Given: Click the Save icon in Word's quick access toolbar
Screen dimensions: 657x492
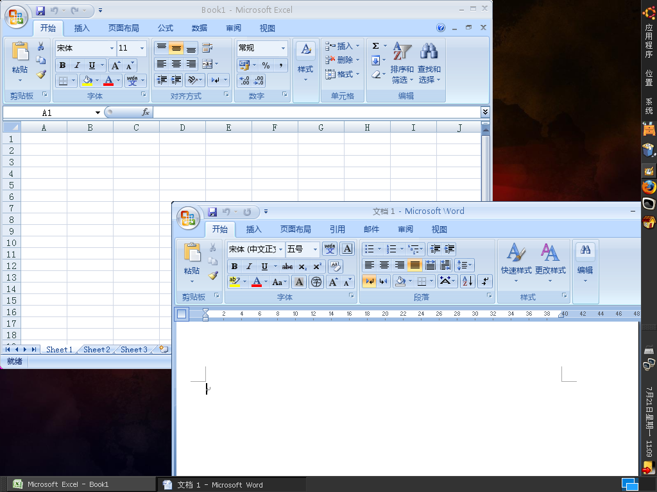Looking at the screenshot, I should point(212,211).
